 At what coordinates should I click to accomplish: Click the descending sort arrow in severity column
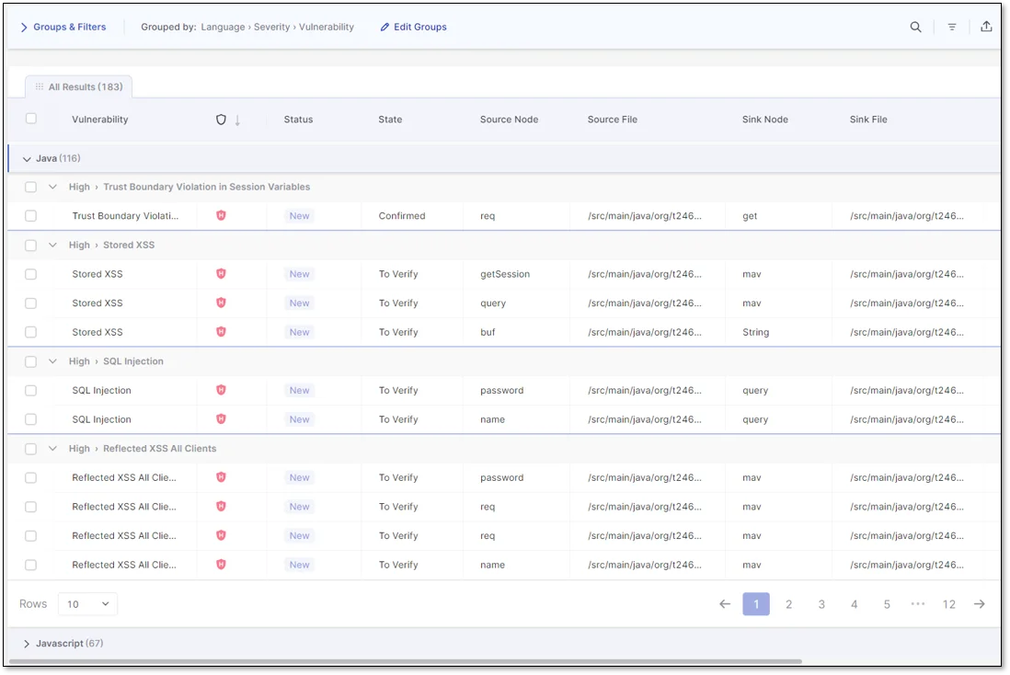pos(237,120)
